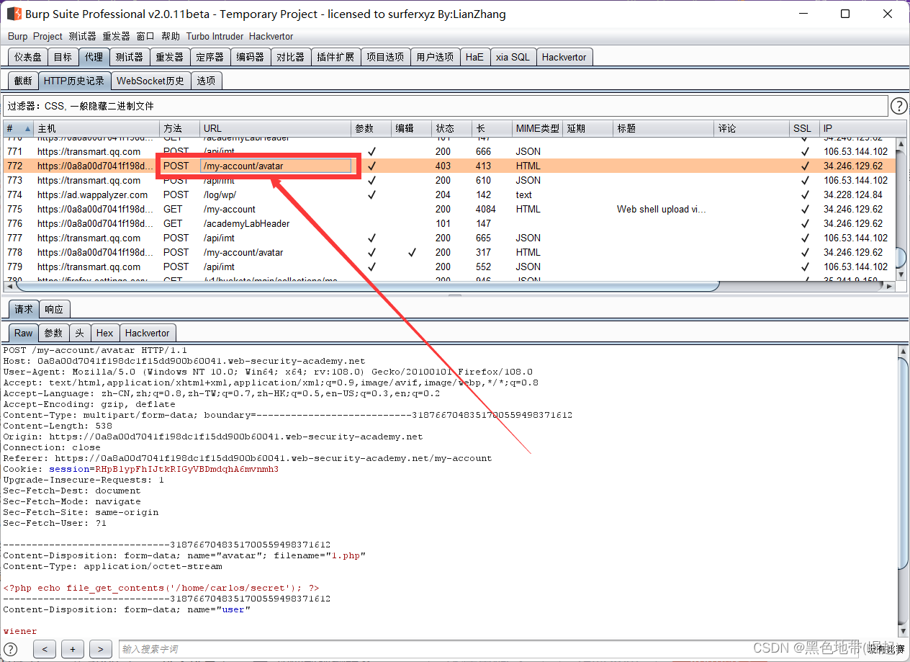Go to previous search match button
Screen dimensions: 910x662
pyautogui.click(x=45, y=649)
